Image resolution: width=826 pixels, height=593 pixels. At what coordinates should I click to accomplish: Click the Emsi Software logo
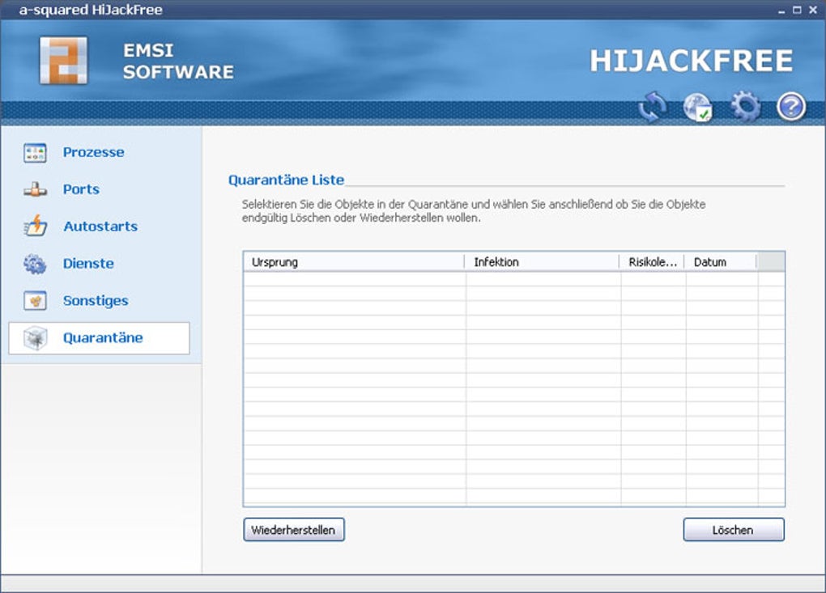point(63,61)
